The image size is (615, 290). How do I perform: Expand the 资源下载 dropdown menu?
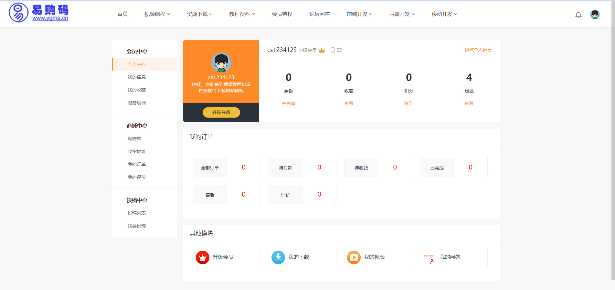pos(199,14)
